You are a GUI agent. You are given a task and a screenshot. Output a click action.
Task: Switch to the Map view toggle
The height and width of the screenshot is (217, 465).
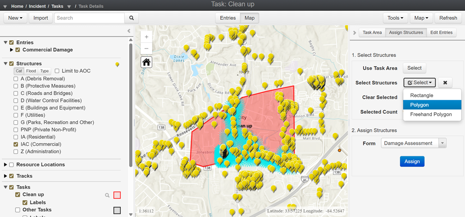pos(250,18)
